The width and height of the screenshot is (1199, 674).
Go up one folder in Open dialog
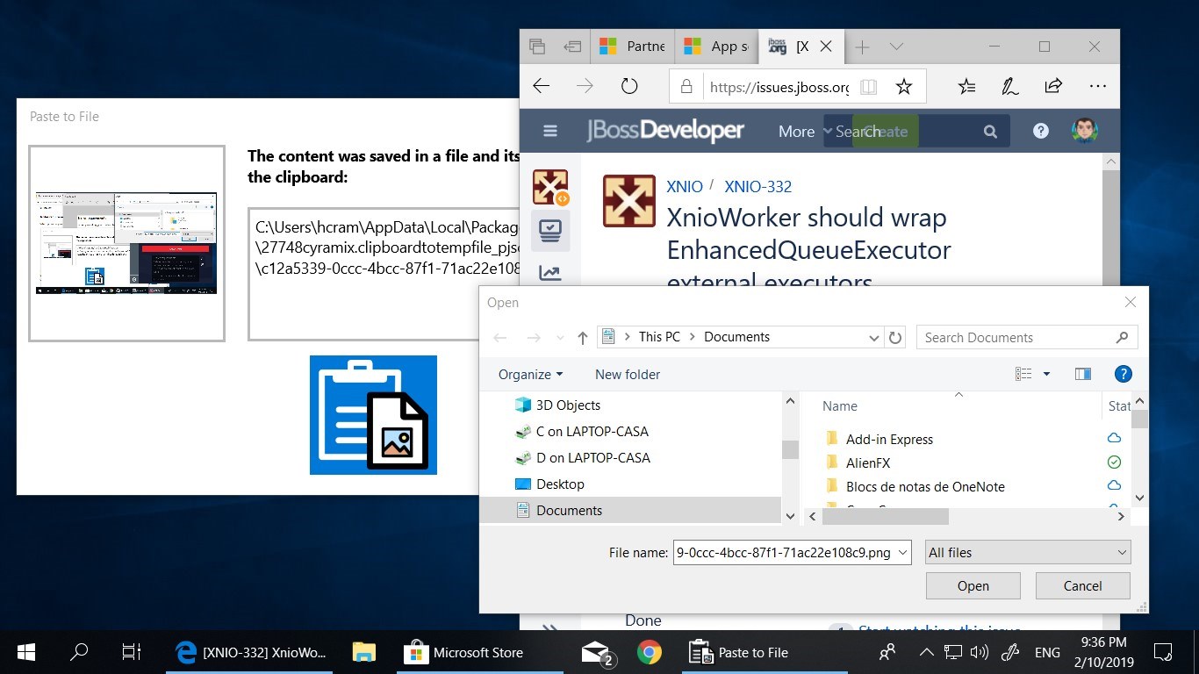tap(583, 338)
